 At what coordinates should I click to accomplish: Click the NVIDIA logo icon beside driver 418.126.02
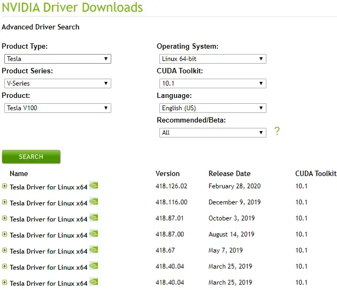pyautogui.click(x=94, y=185)
